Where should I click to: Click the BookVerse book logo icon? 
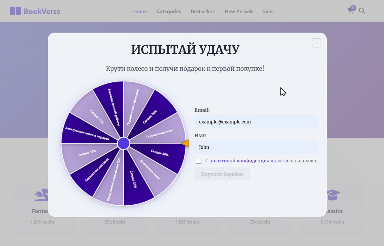[x=15, y=11]
